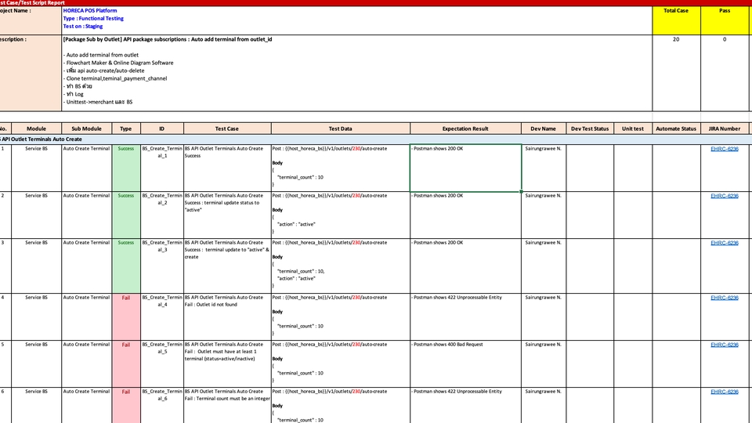Click the fill handle of the selected cell
This screenshot has width=752, height=423.
(521, 190)
